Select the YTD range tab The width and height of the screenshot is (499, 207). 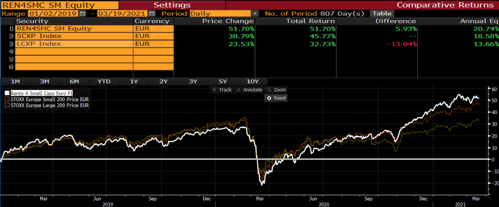click(104, 81)
